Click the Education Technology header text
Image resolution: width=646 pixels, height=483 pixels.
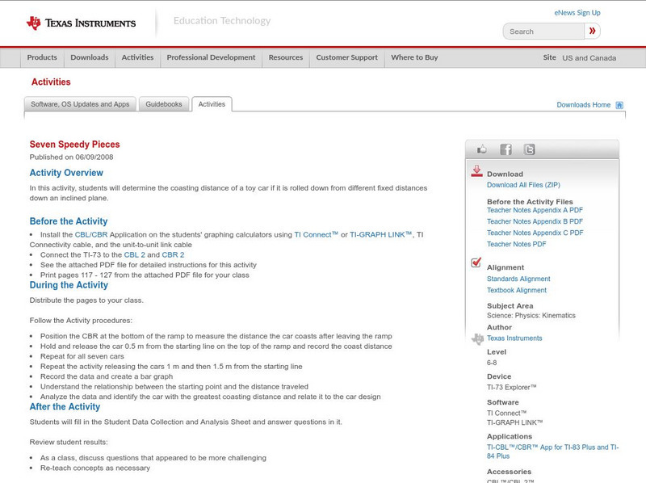(x=222, y=21)
